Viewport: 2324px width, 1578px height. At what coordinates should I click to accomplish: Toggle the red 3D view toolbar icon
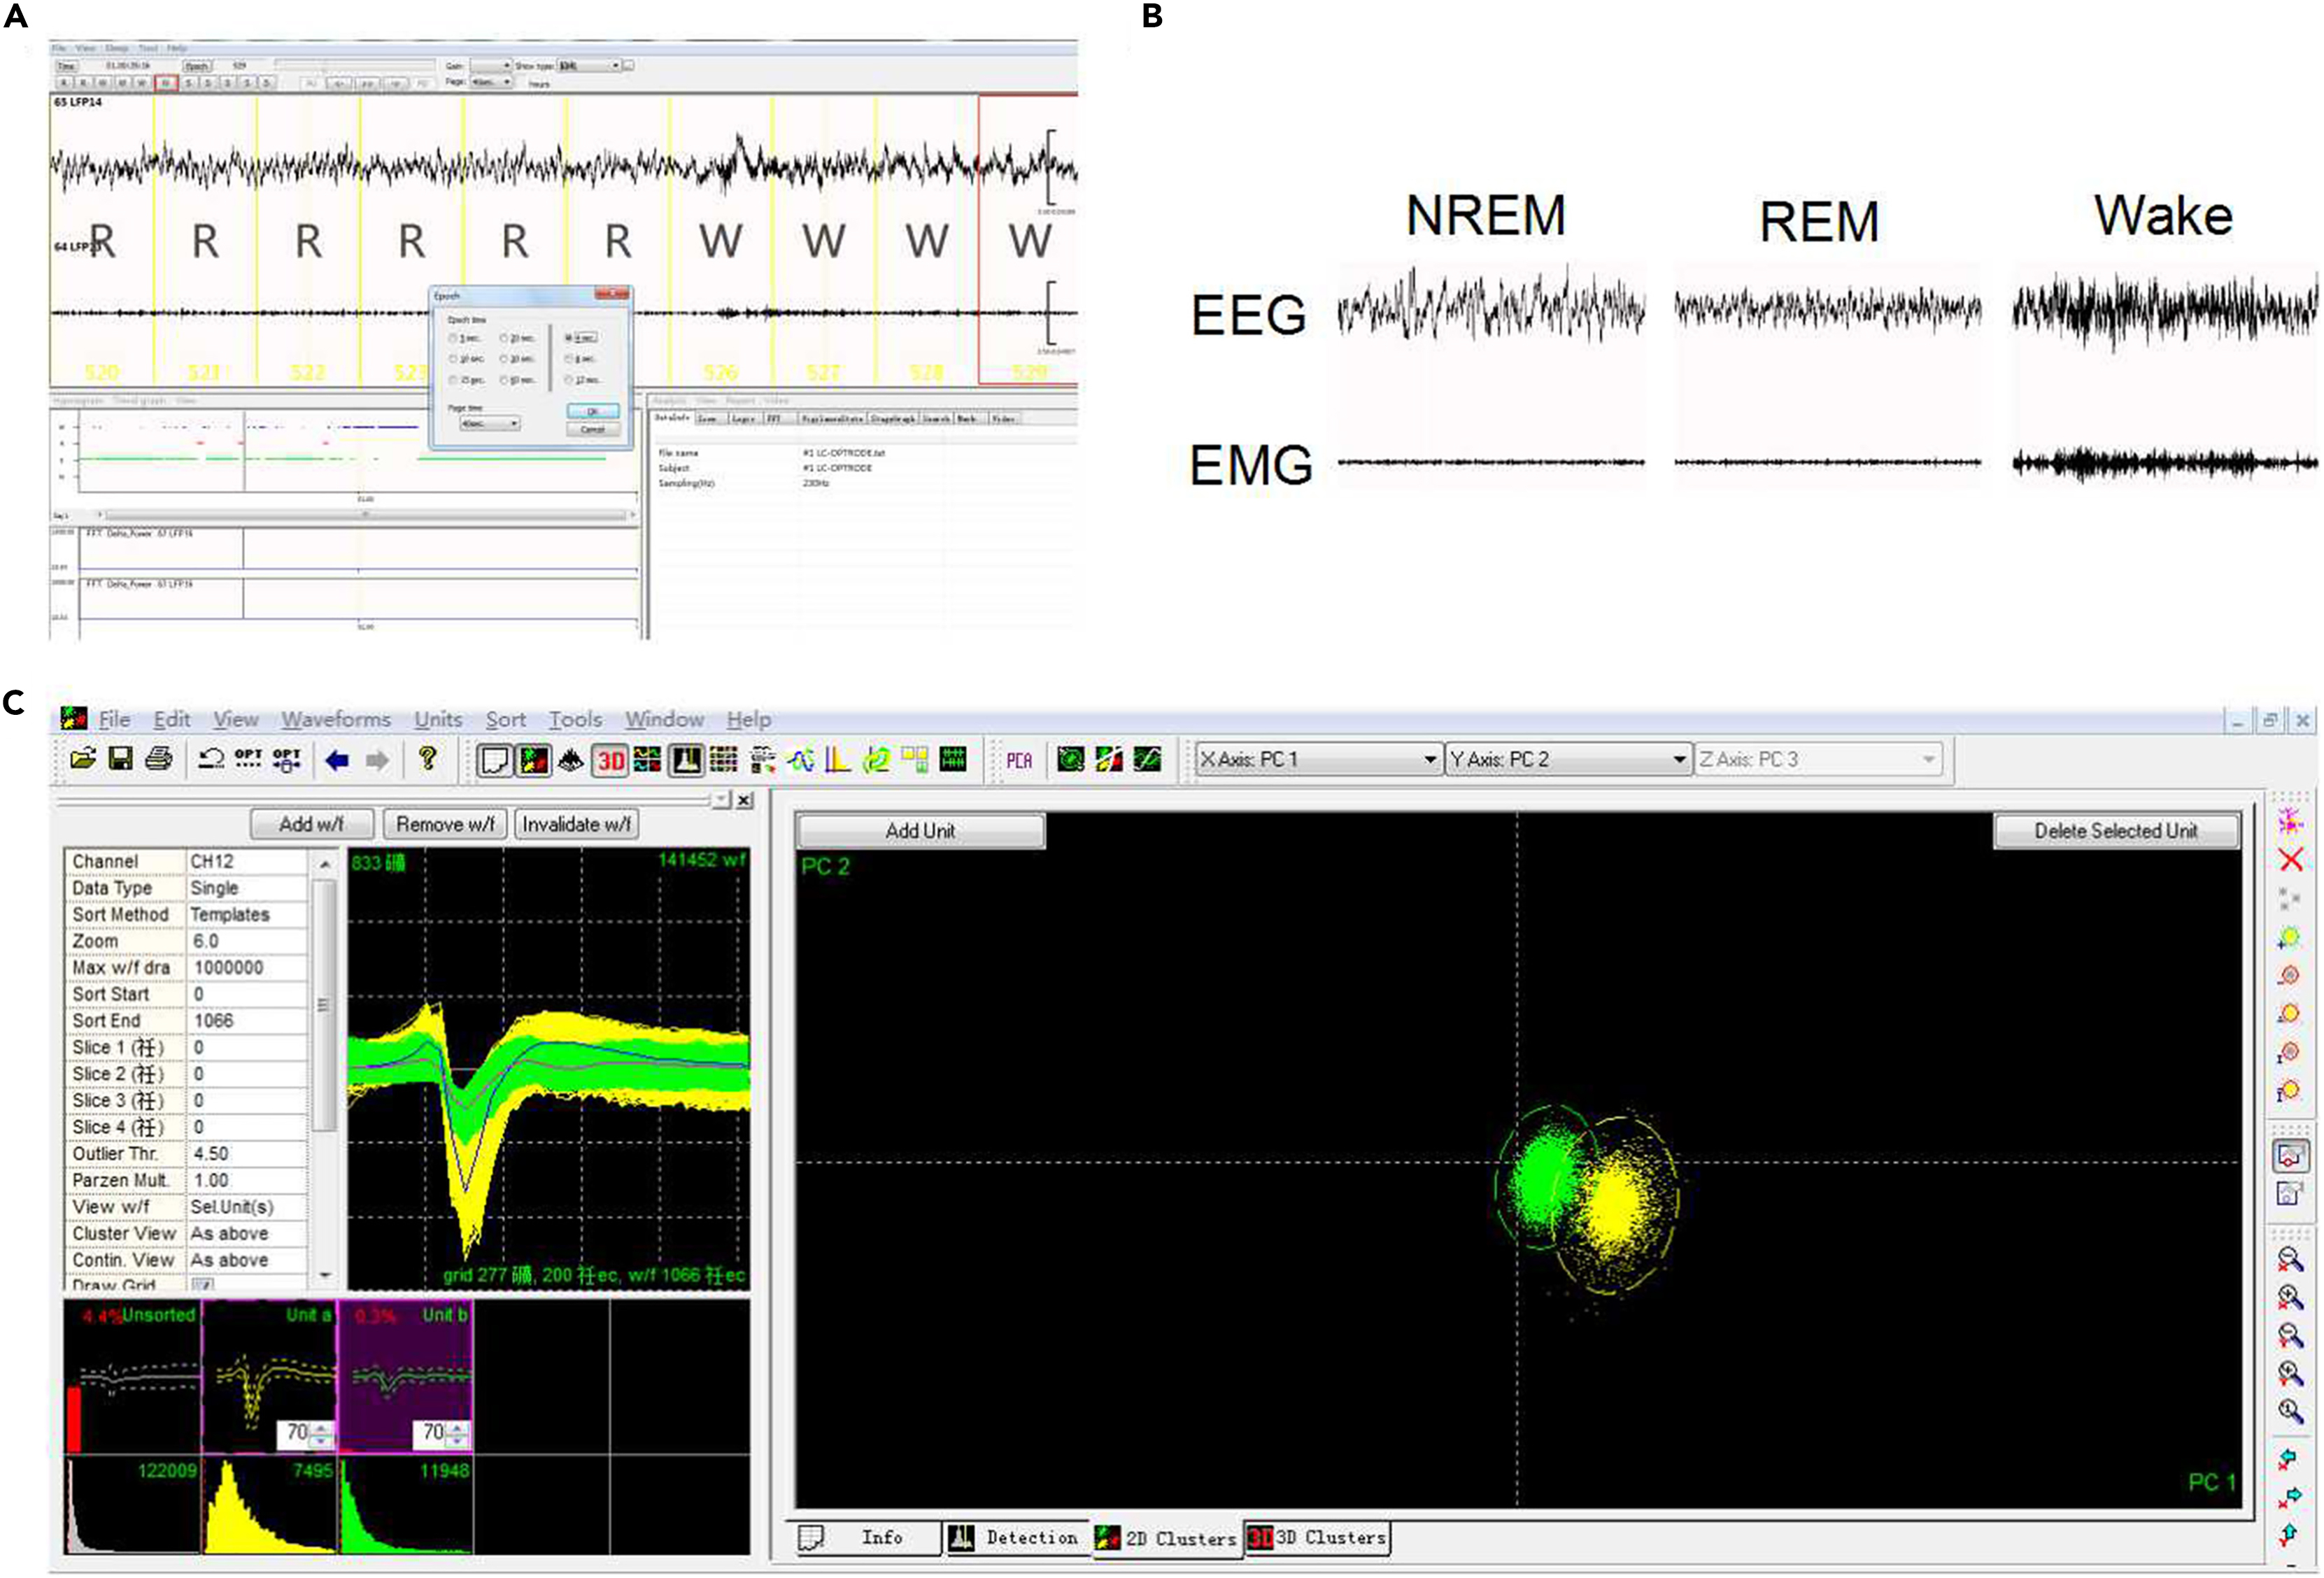coord(609,761)
